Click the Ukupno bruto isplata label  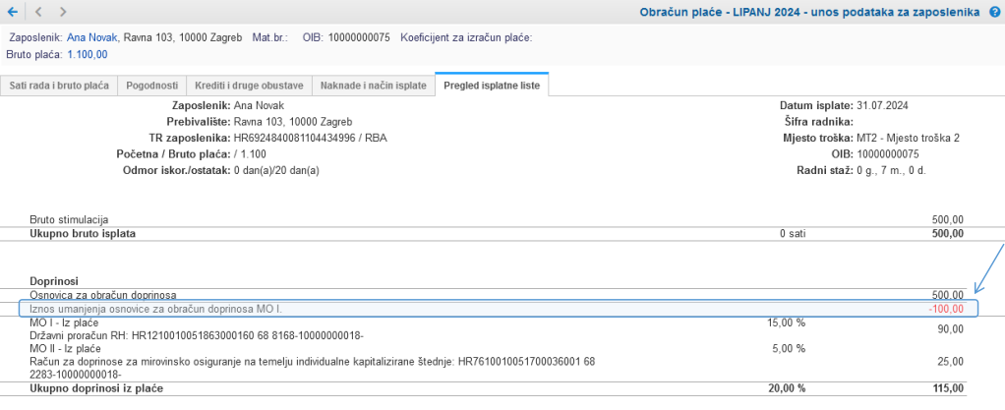(x=83, y=234)
